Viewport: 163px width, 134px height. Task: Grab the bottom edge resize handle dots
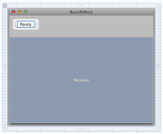click(x=82, y=129)
